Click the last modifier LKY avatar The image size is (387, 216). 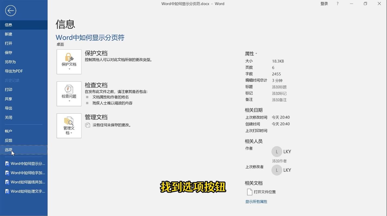point(277,170)
